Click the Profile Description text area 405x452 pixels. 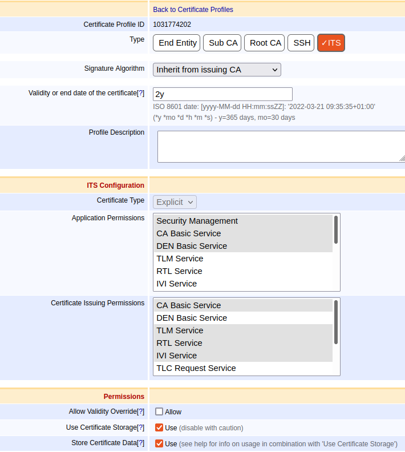[280, 147]
